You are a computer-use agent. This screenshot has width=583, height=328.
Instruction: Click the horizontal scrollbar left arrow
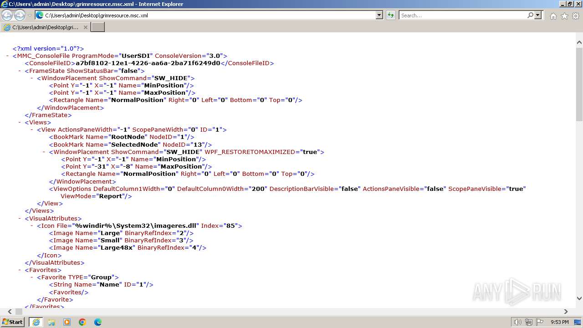[x=10, y=312]
